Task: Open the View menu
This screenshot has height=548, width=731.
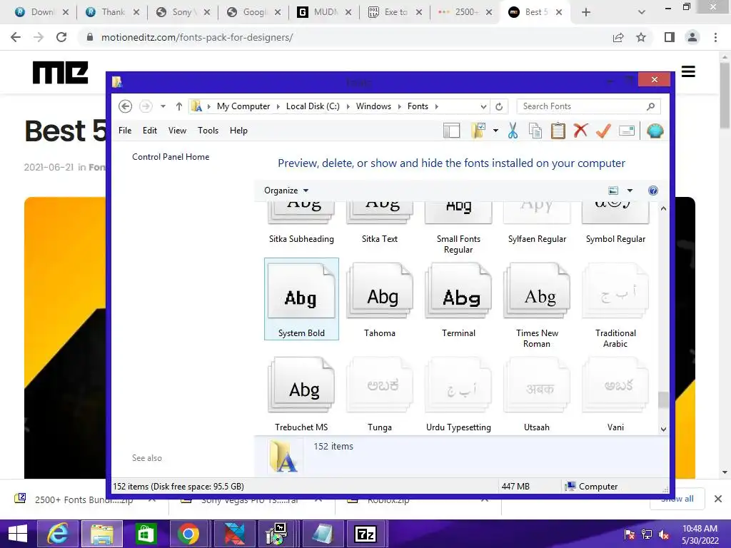Action: click(x=177, y=131)
